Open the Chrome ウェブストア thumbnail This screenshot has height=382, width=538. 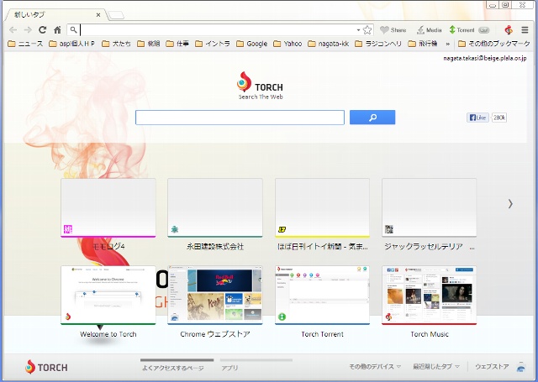215,296
